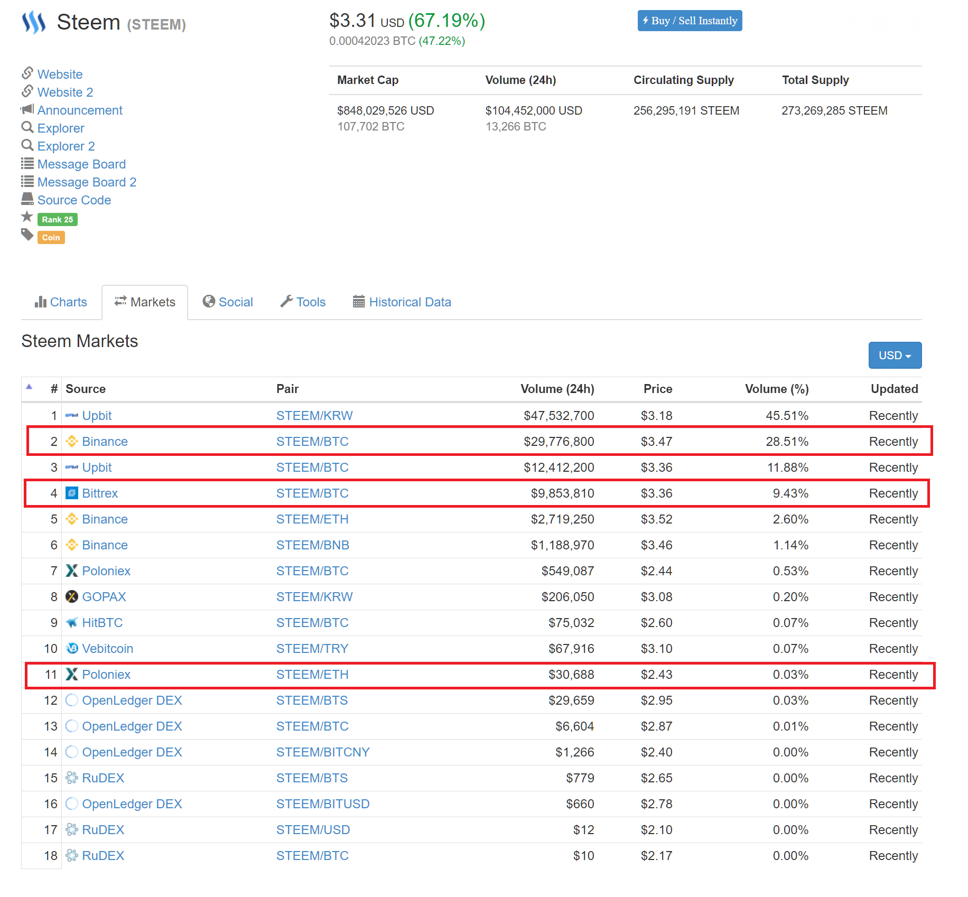Click the Coin tag badge
Screen dimensions: 968x897
tap(51, 238)
